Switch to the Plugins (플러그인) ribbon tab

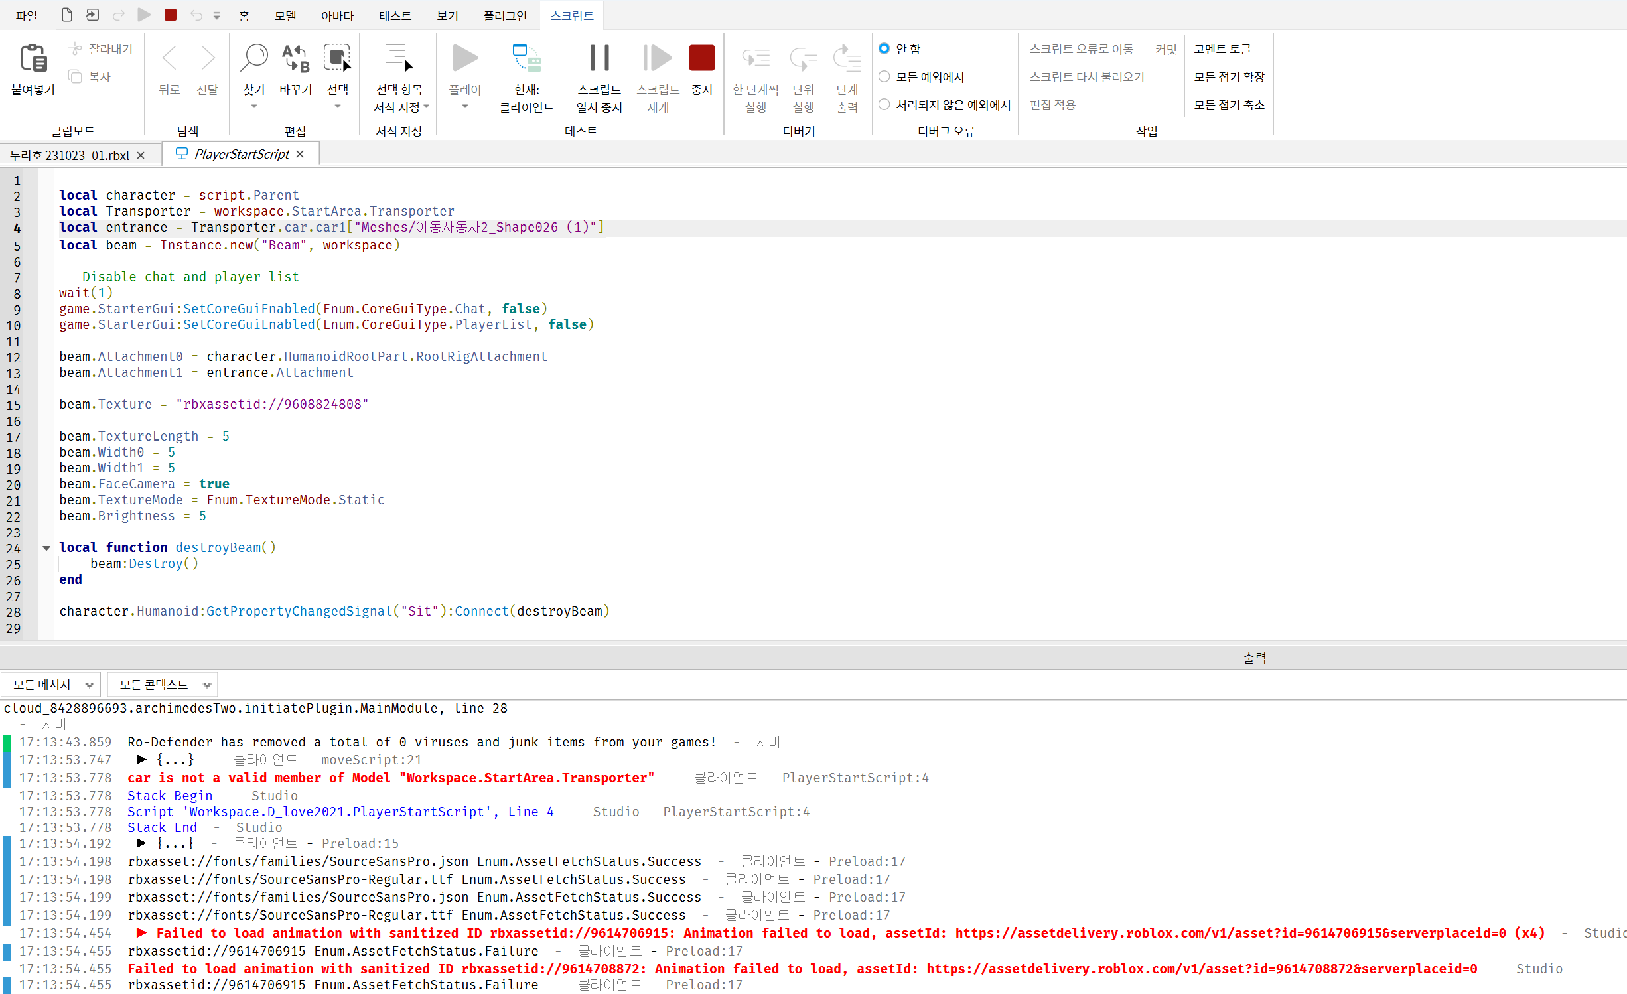(x=504, y=15)
